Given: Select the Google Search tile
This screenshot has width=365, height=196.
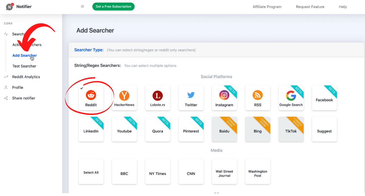Looking at the screenshot, I should coord(291,98).
